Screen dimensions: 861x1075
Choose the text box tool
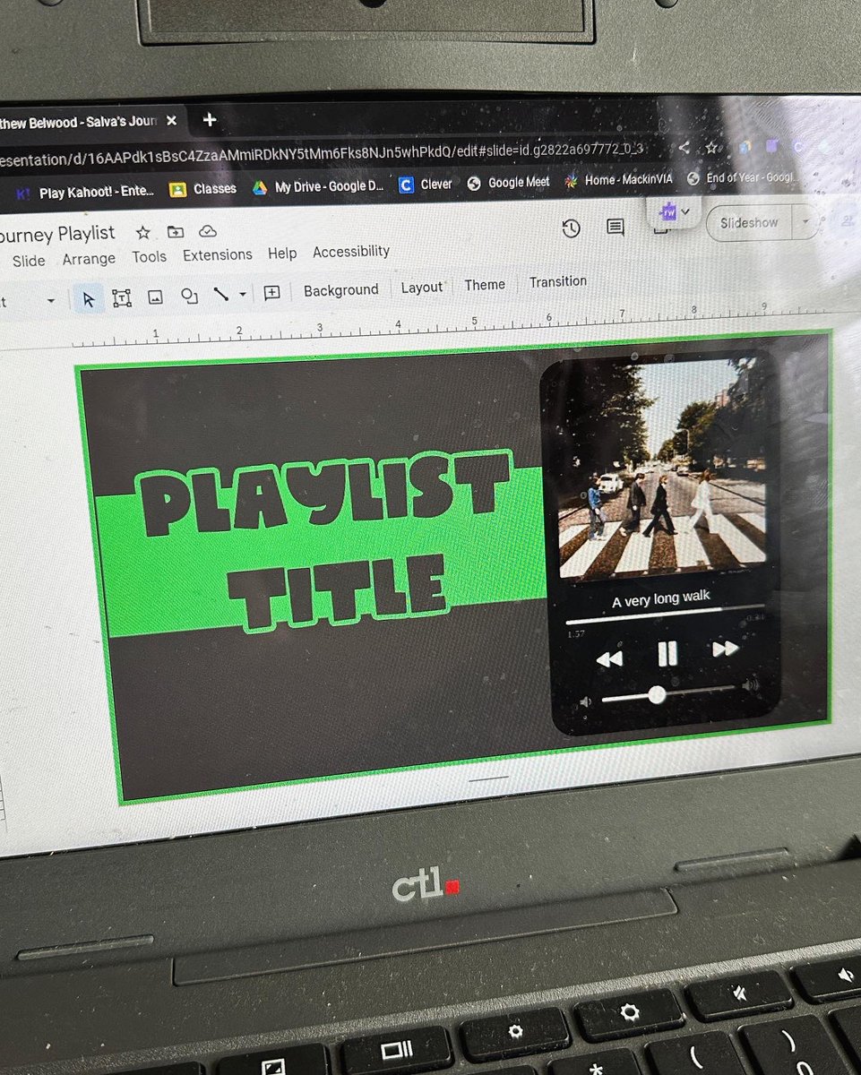[x=122, y=297]
